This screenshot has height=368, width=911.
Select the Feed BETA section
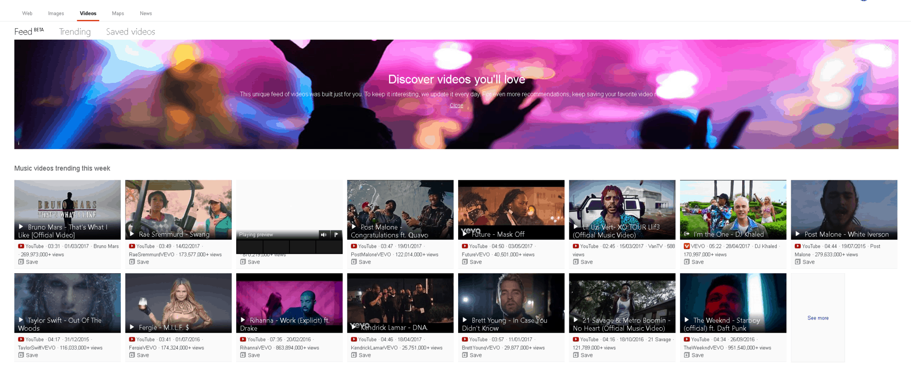(x=29, y=32)
